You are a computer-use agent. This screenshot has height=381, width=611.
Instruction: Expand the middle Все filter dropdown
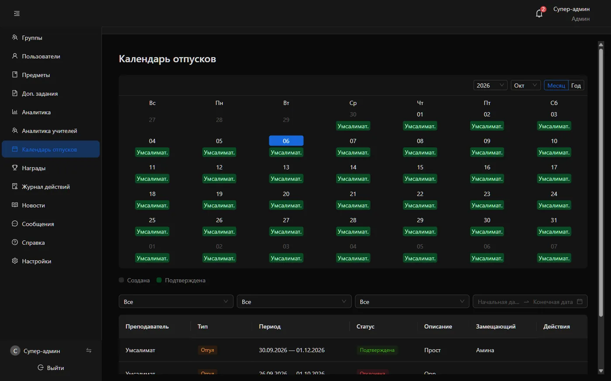(x=294, y=301)
